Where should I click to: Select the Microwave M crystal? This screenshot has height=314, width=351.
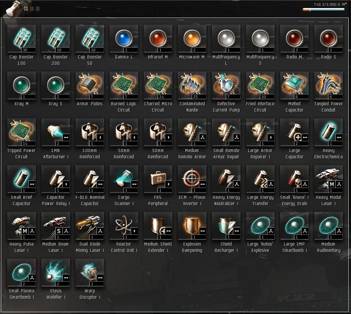tap(192, 39)
